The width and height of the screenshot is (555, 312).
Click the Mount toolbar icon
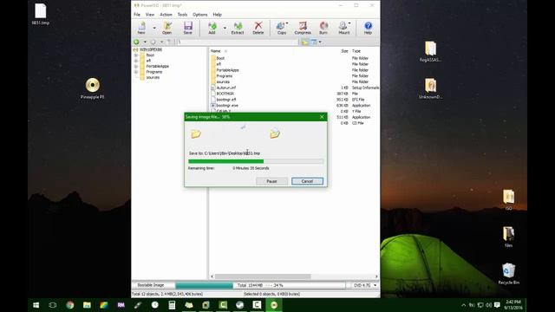[x=343, y=28]
